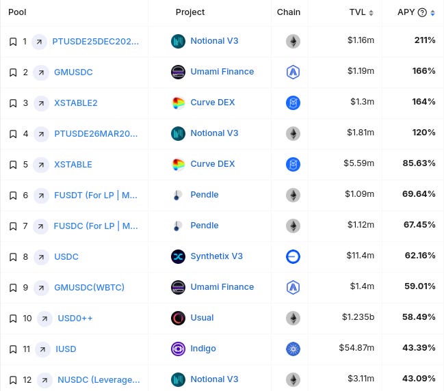Bookmark the GMUSDC pool in row 2
444x391 pixels.
tap(13, 72)
